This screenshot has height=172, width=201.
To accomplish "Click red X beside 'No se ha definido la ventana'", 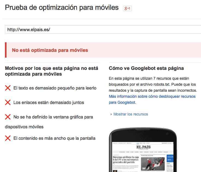I will click(x=8, y=117).
